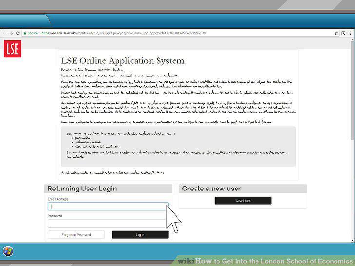
Task: Reload the page with refresh icon
Action: (18, 33)
